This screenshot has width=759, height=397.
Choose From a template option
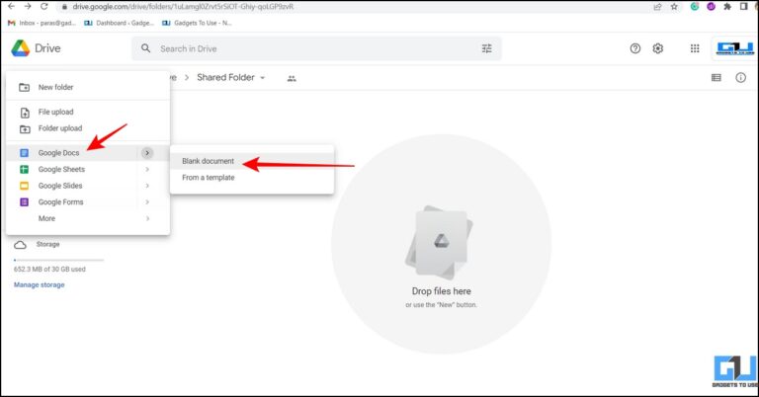tap(252, 178)
